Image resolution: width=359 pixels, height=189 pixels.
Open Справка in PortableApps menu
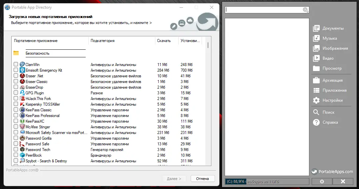tap(325, 122)
